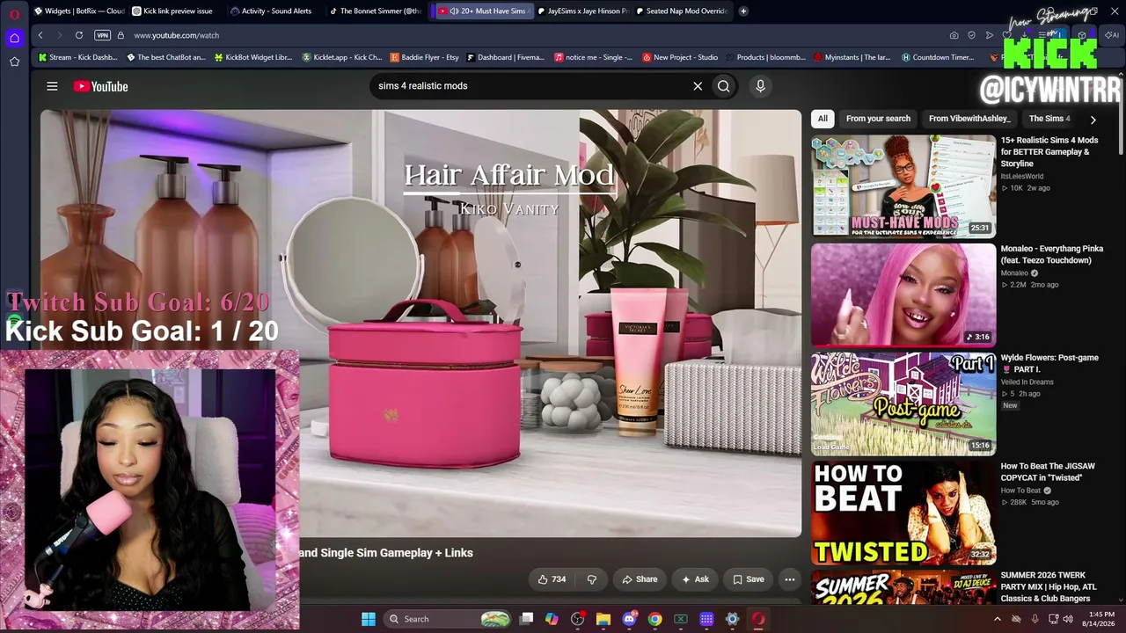Show hidden system tray icons

(x=997, y=619)
